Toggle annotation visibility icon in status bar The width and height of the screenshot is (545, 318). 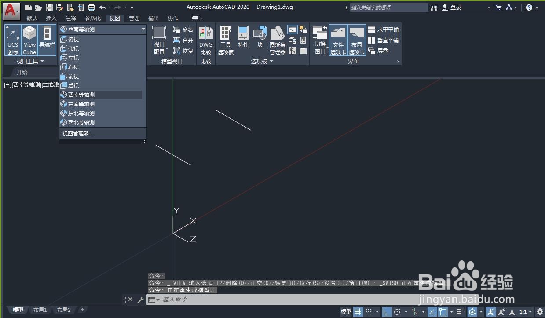(490, 311)
